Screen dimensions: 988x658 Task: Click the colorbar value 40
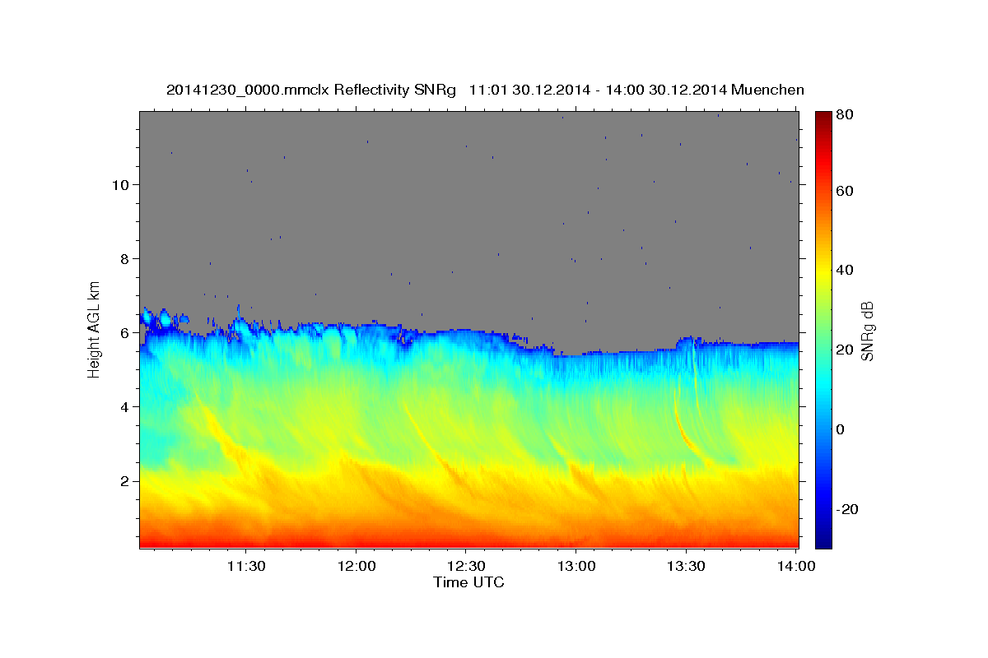point(846,270)
